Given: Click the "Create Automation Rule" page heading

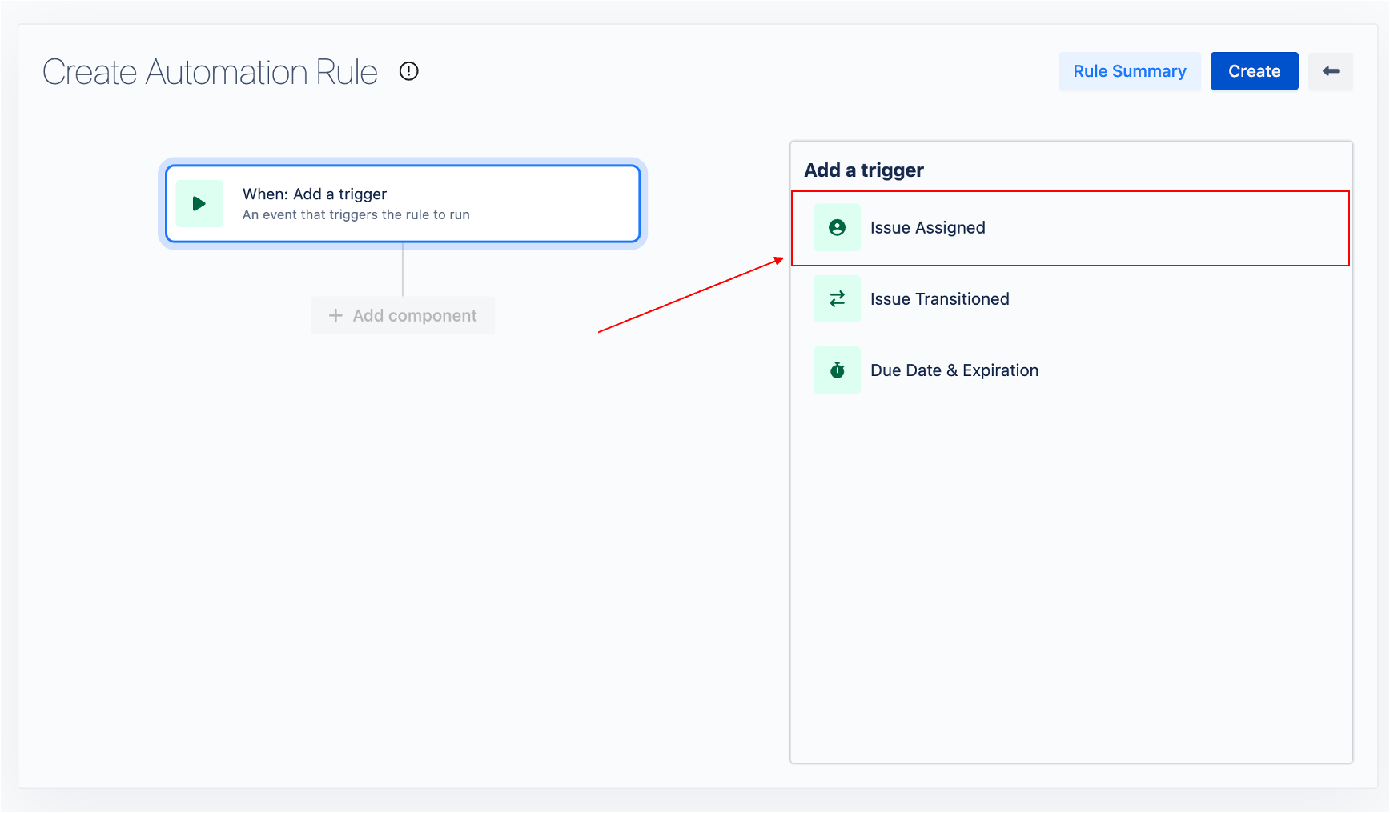Looking at the screenshot, I should [x=210, y=72].
